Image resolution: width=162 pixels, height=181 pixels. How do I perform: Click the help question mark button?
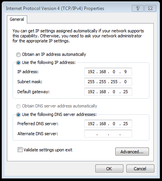(x=137, y=8)
